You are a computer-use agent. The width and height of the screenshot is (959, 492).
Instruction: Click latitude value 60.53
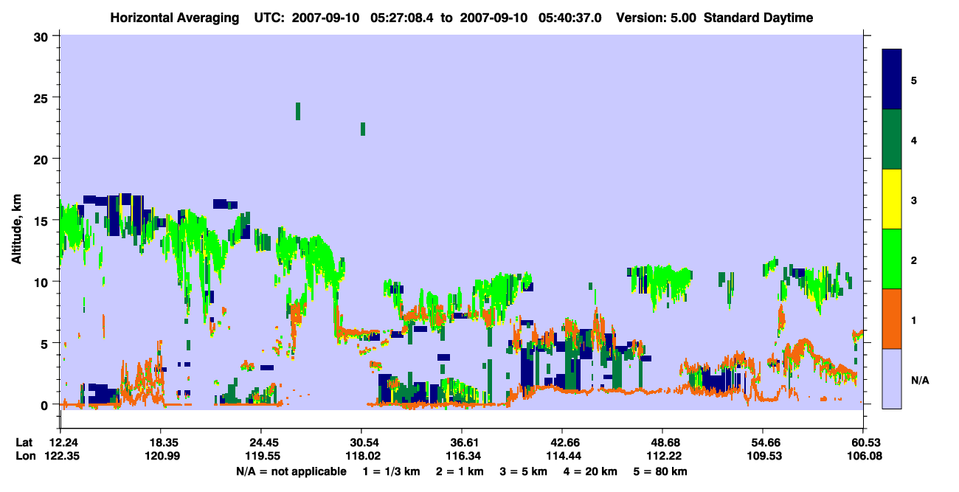tap(863, 443)
